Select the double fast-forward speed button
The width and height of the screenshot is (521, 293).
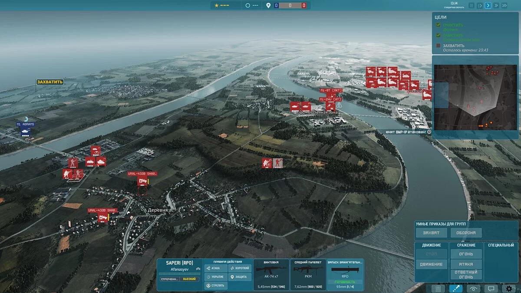click(496, 6)
